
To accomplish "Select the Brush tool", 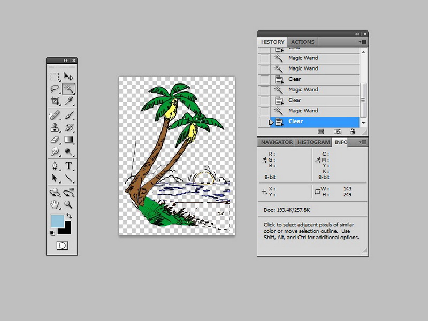I will tap(68, 115).
